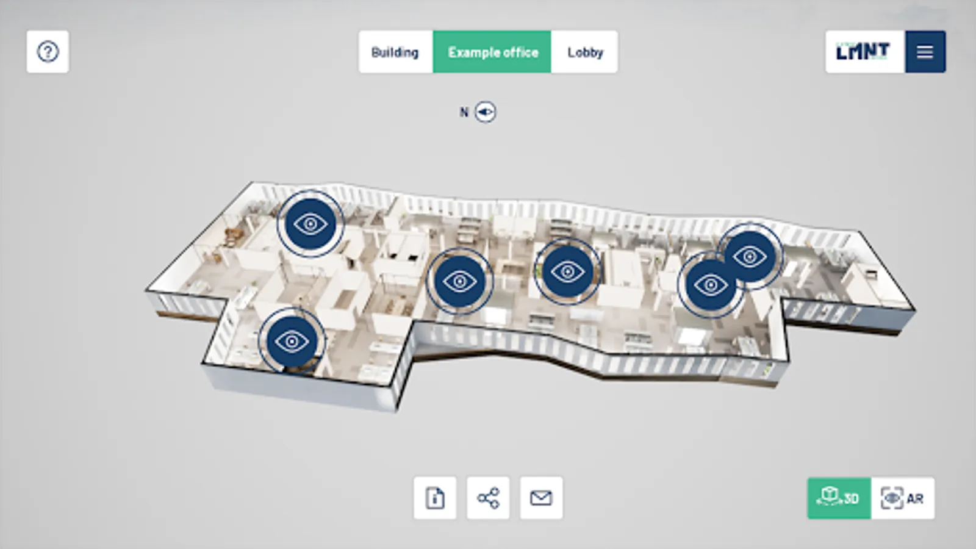This screenshot has height=549, width=976.
Task: Select the eye marker left of center
Action: (459, 281)
